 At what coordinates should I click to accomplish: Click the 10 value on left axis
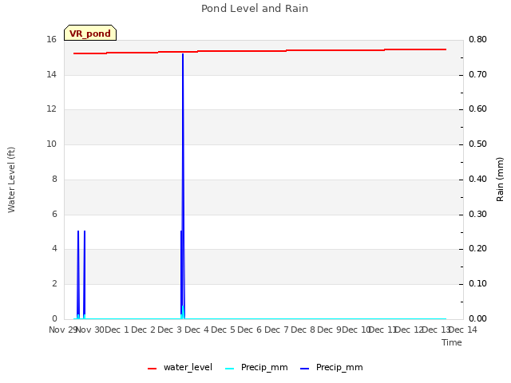pos(51,144)
